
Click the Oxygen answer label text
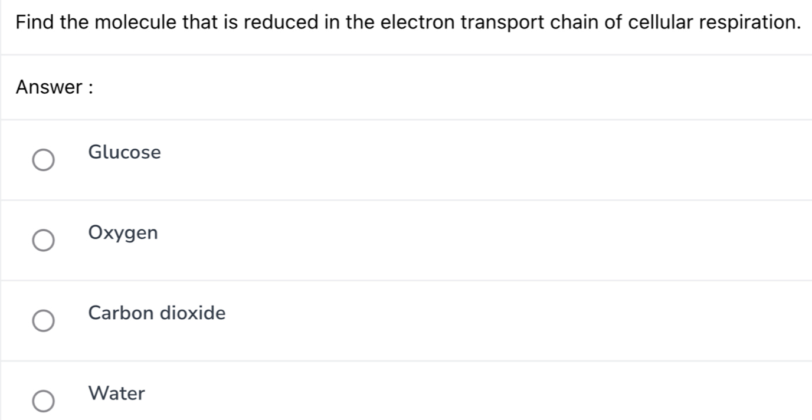pos(123,233)
